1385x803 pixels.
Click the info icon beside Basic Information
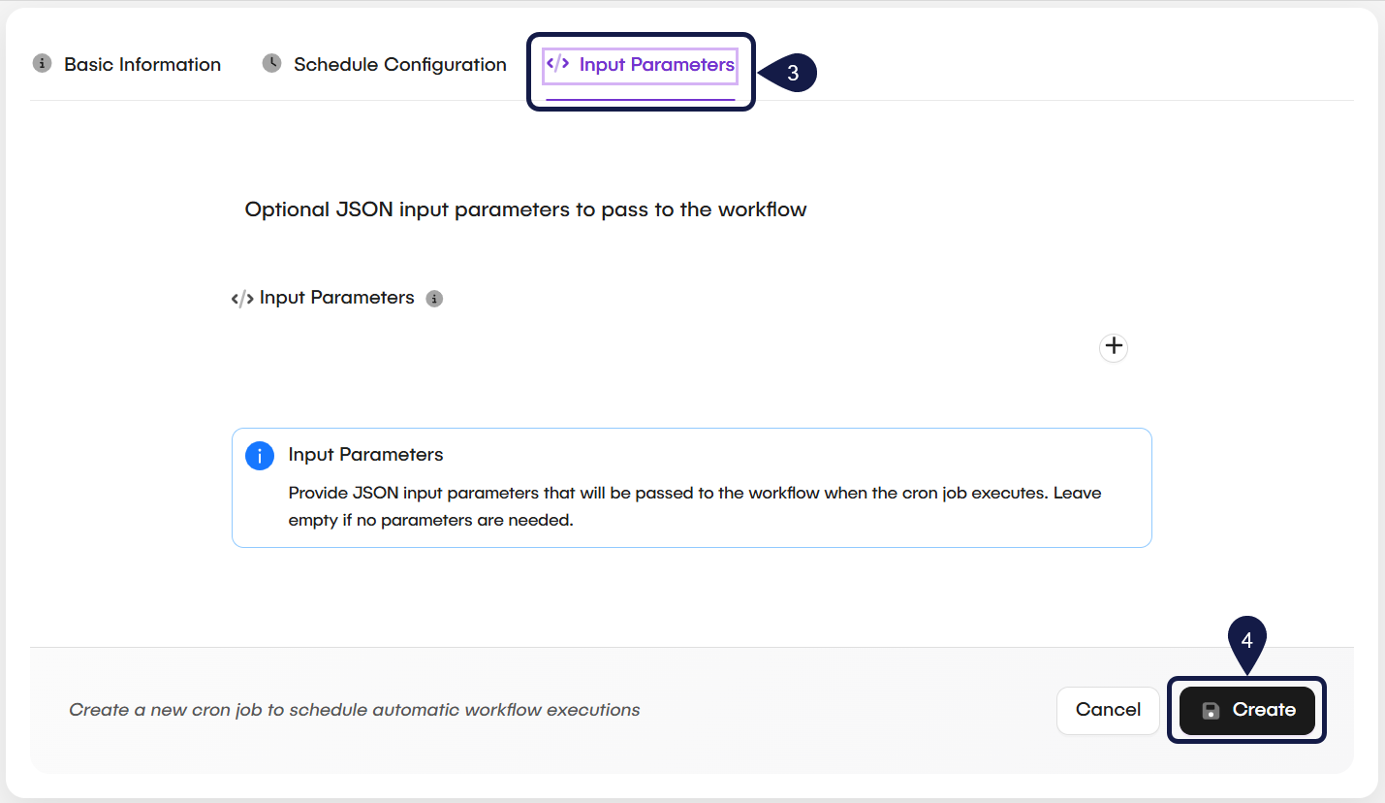[41, 63]
